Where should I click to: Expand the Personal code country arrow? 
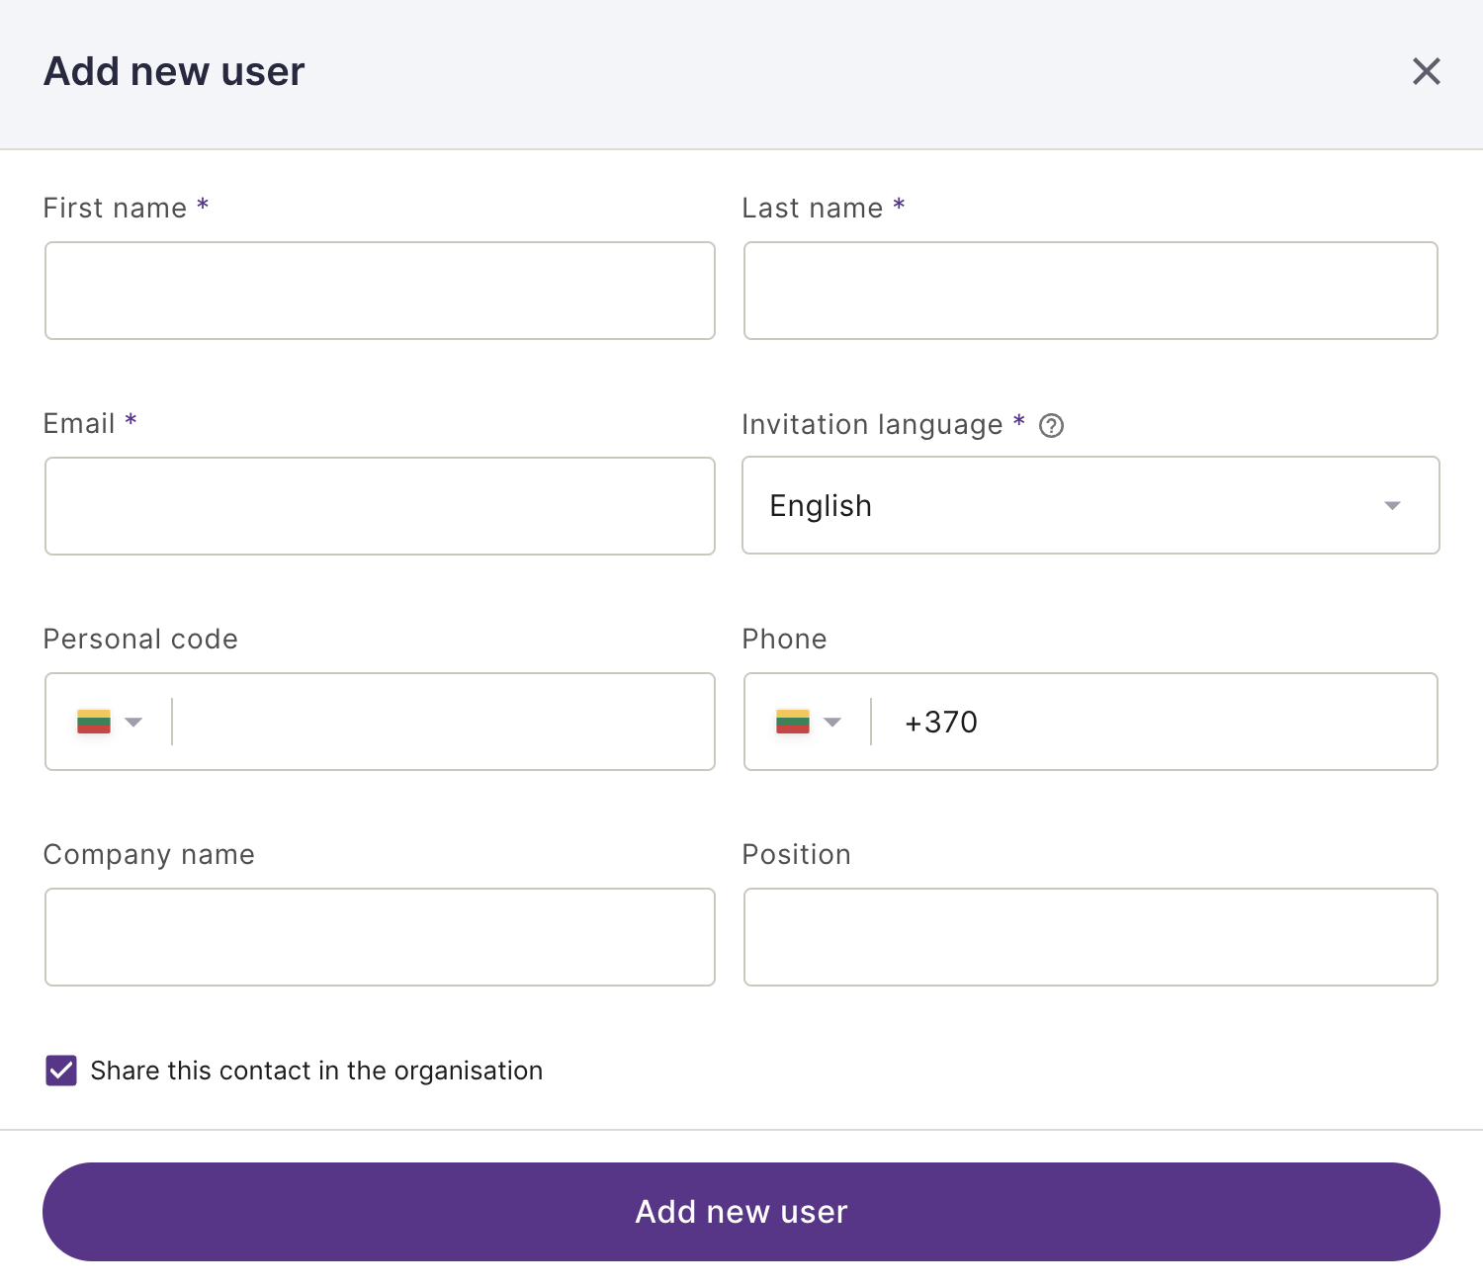click(133, 722)
